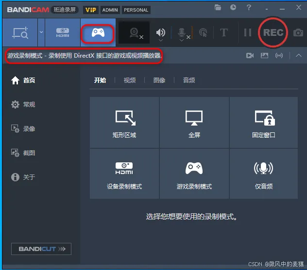Open 常规 general settings in sidebar
This screenshot has height=270, width=307.
23,104
